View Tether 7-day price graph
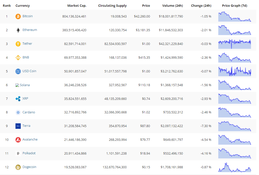This screenshot has width=259, height=175. click(x=235, y=44)
